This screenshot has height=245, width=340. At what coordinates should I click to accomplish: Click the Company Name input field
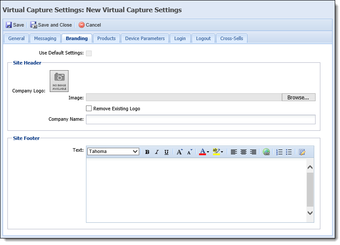tap(201, 119)
